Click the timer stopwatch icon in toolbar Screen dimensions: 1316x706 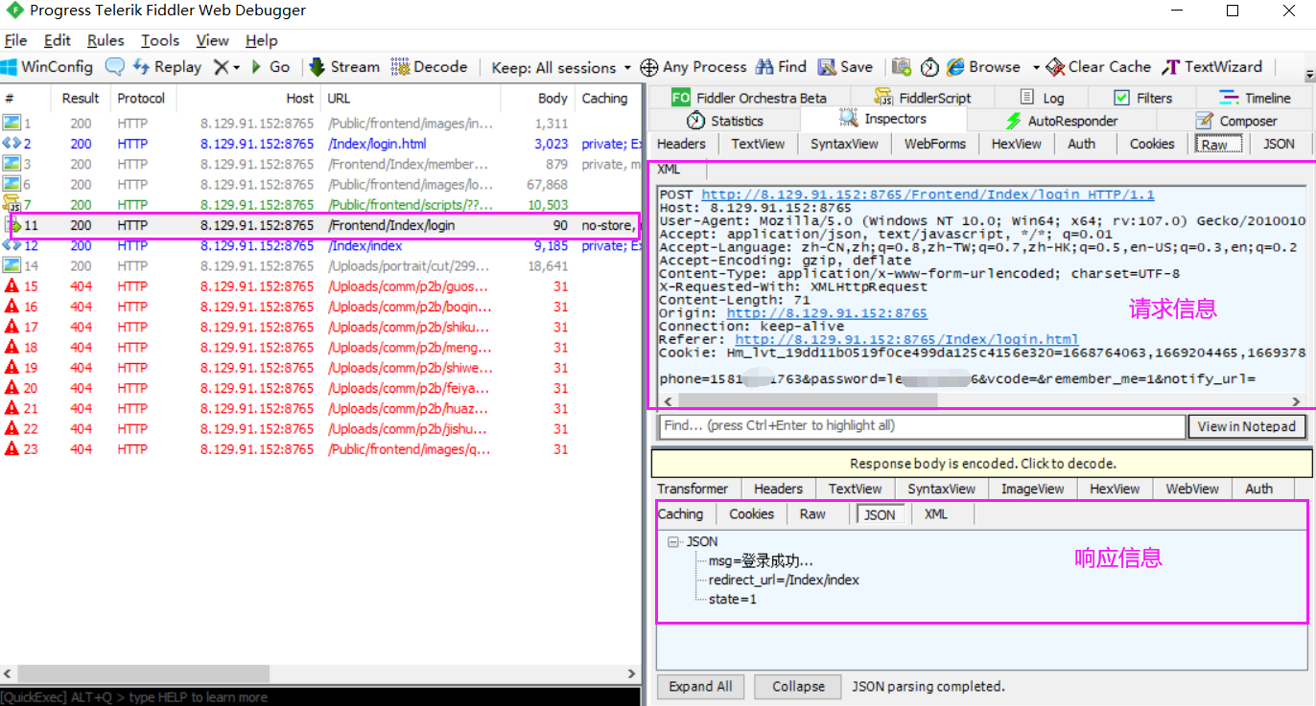click(929, 67)
